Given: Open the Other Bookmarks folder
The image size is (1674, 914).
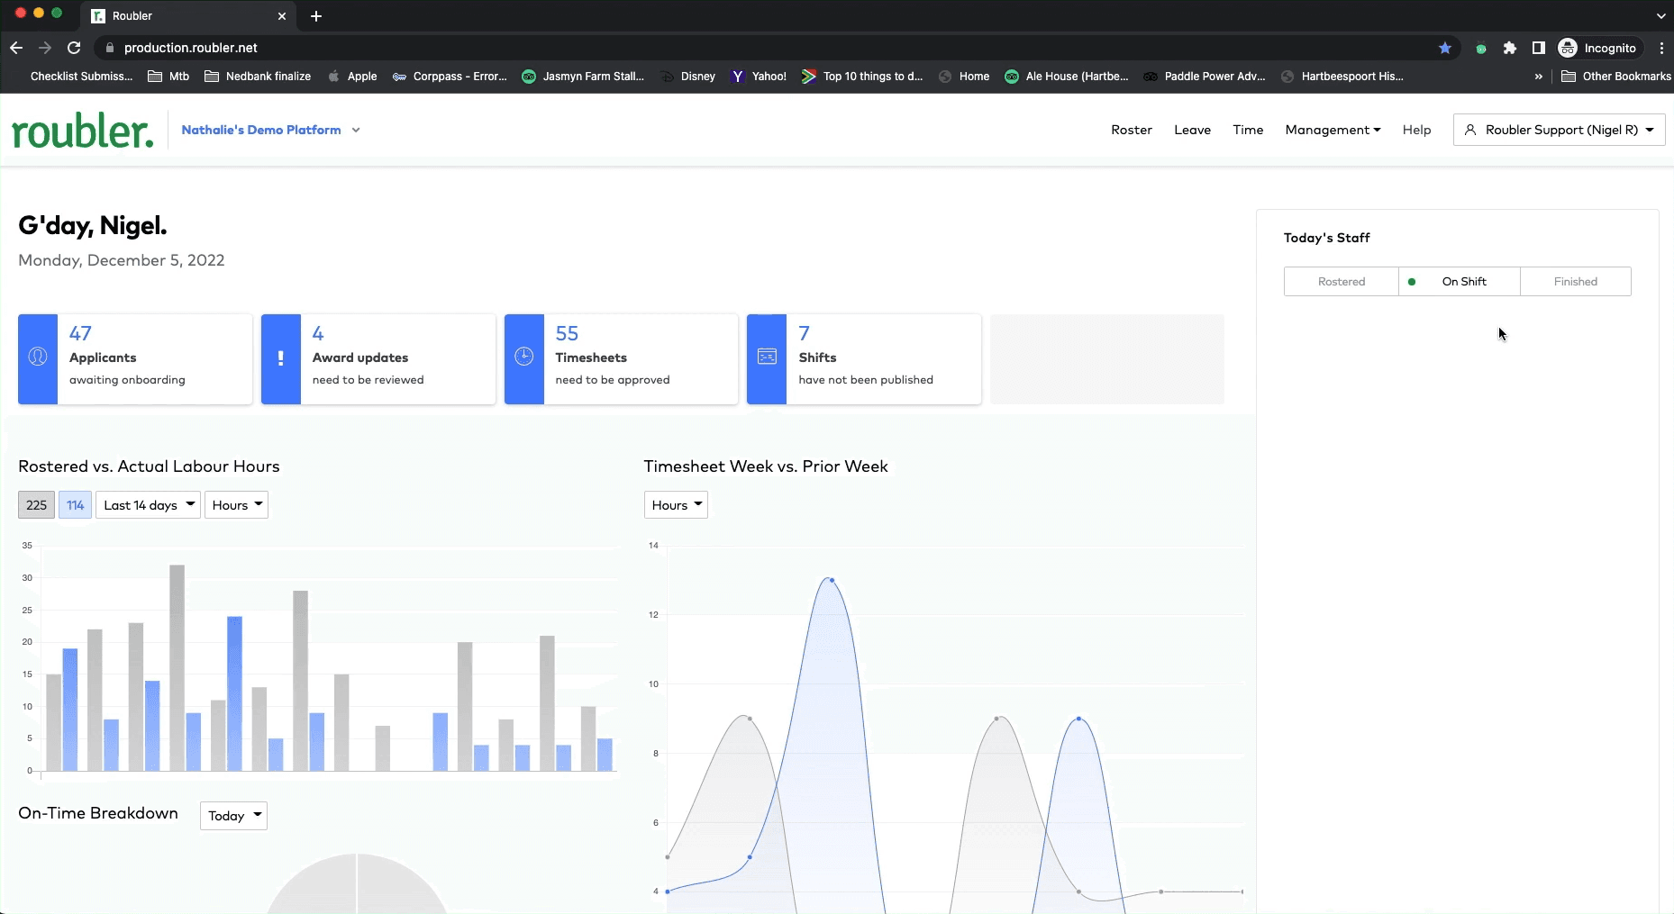Looking at the screenshot, I should pos(1616,77).
